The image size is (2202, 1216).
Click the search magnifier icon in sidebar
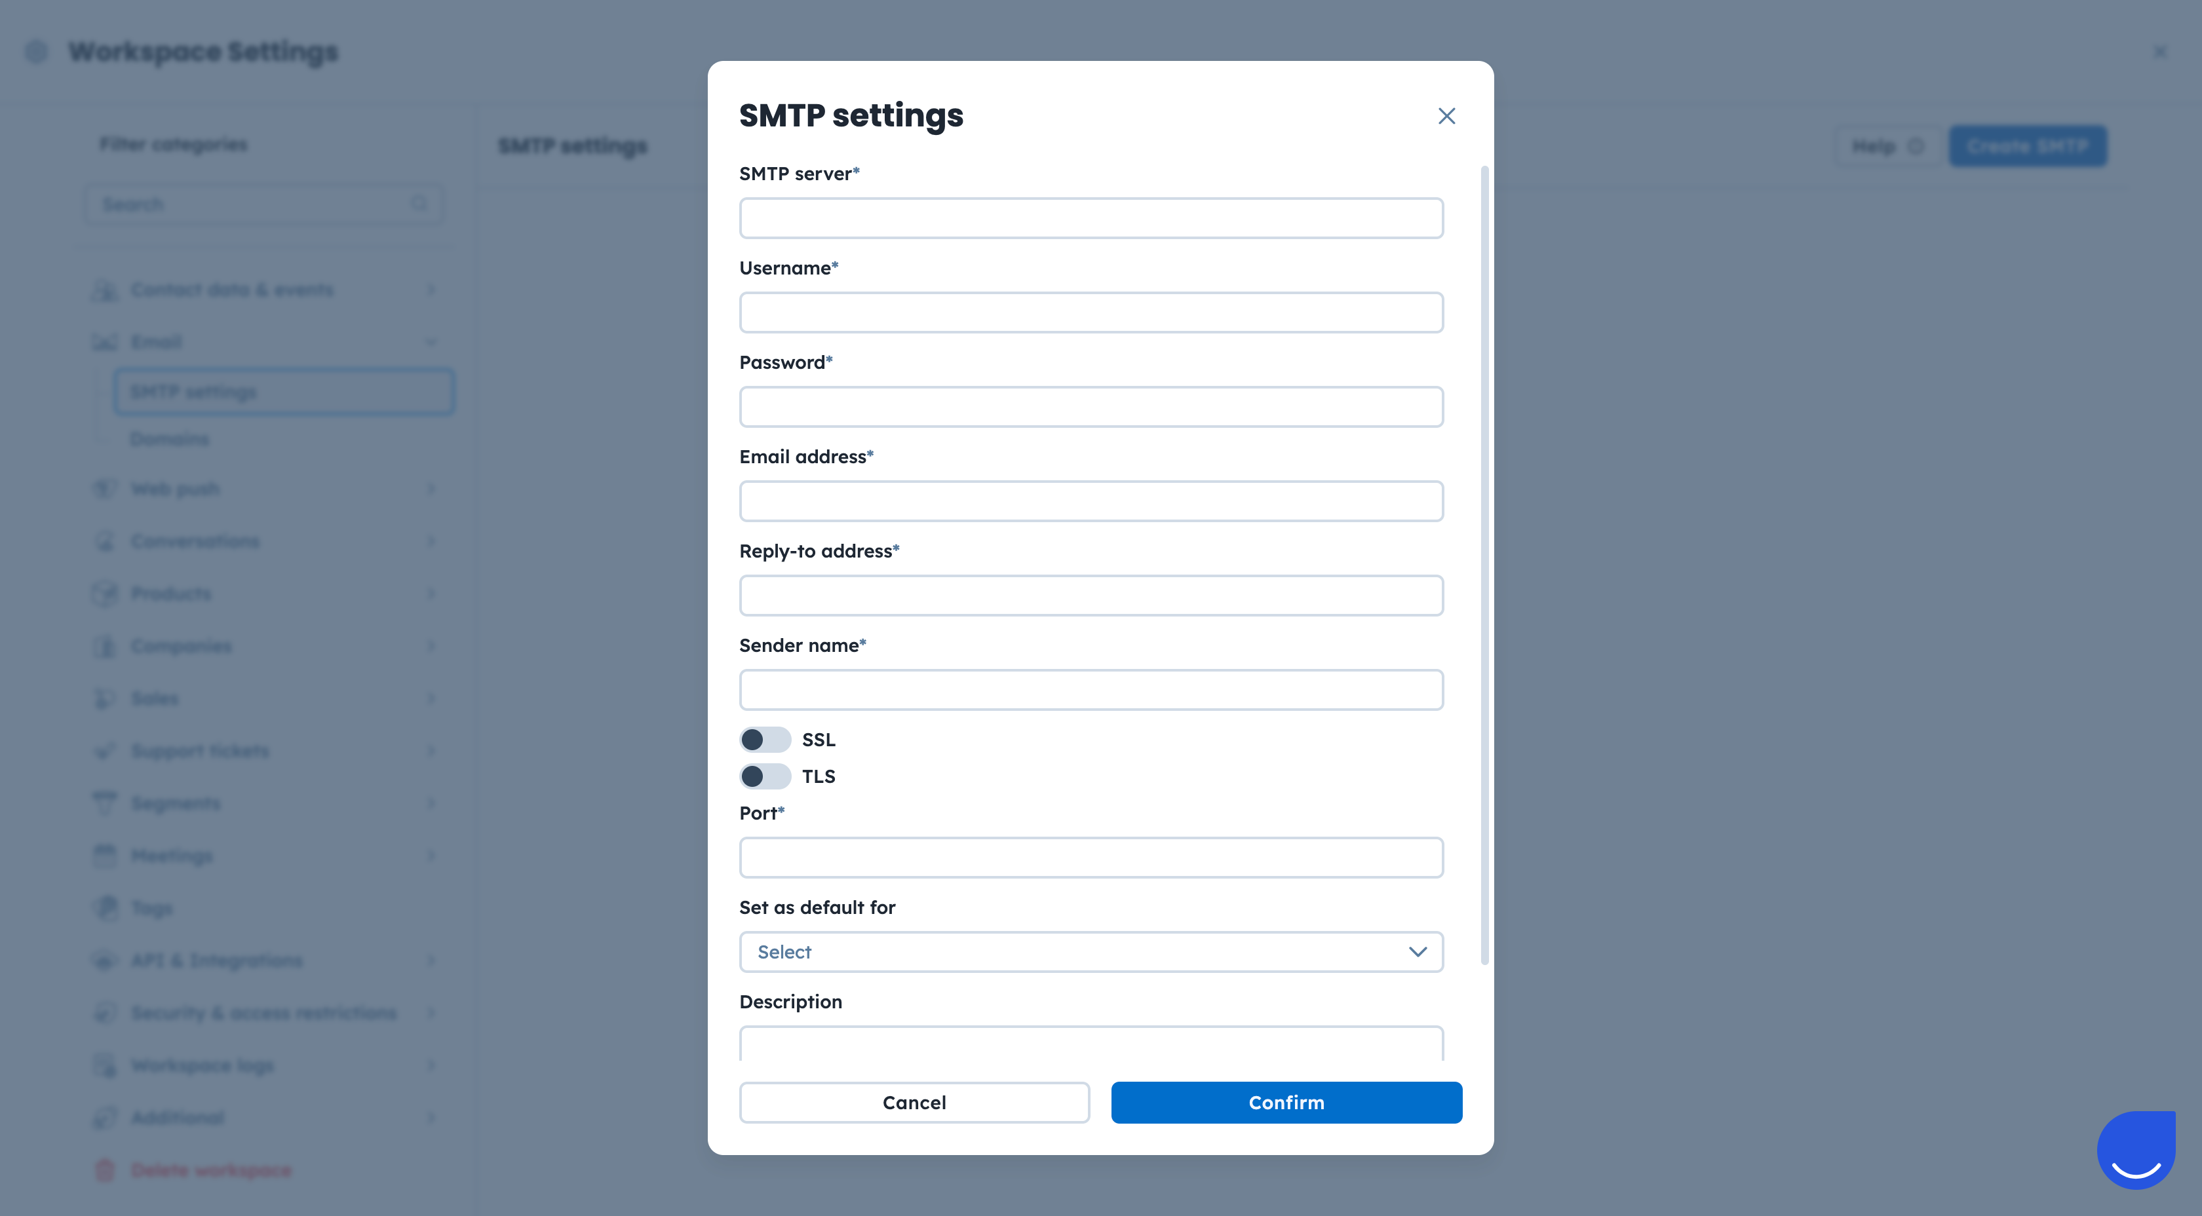(x=419, y=203)
